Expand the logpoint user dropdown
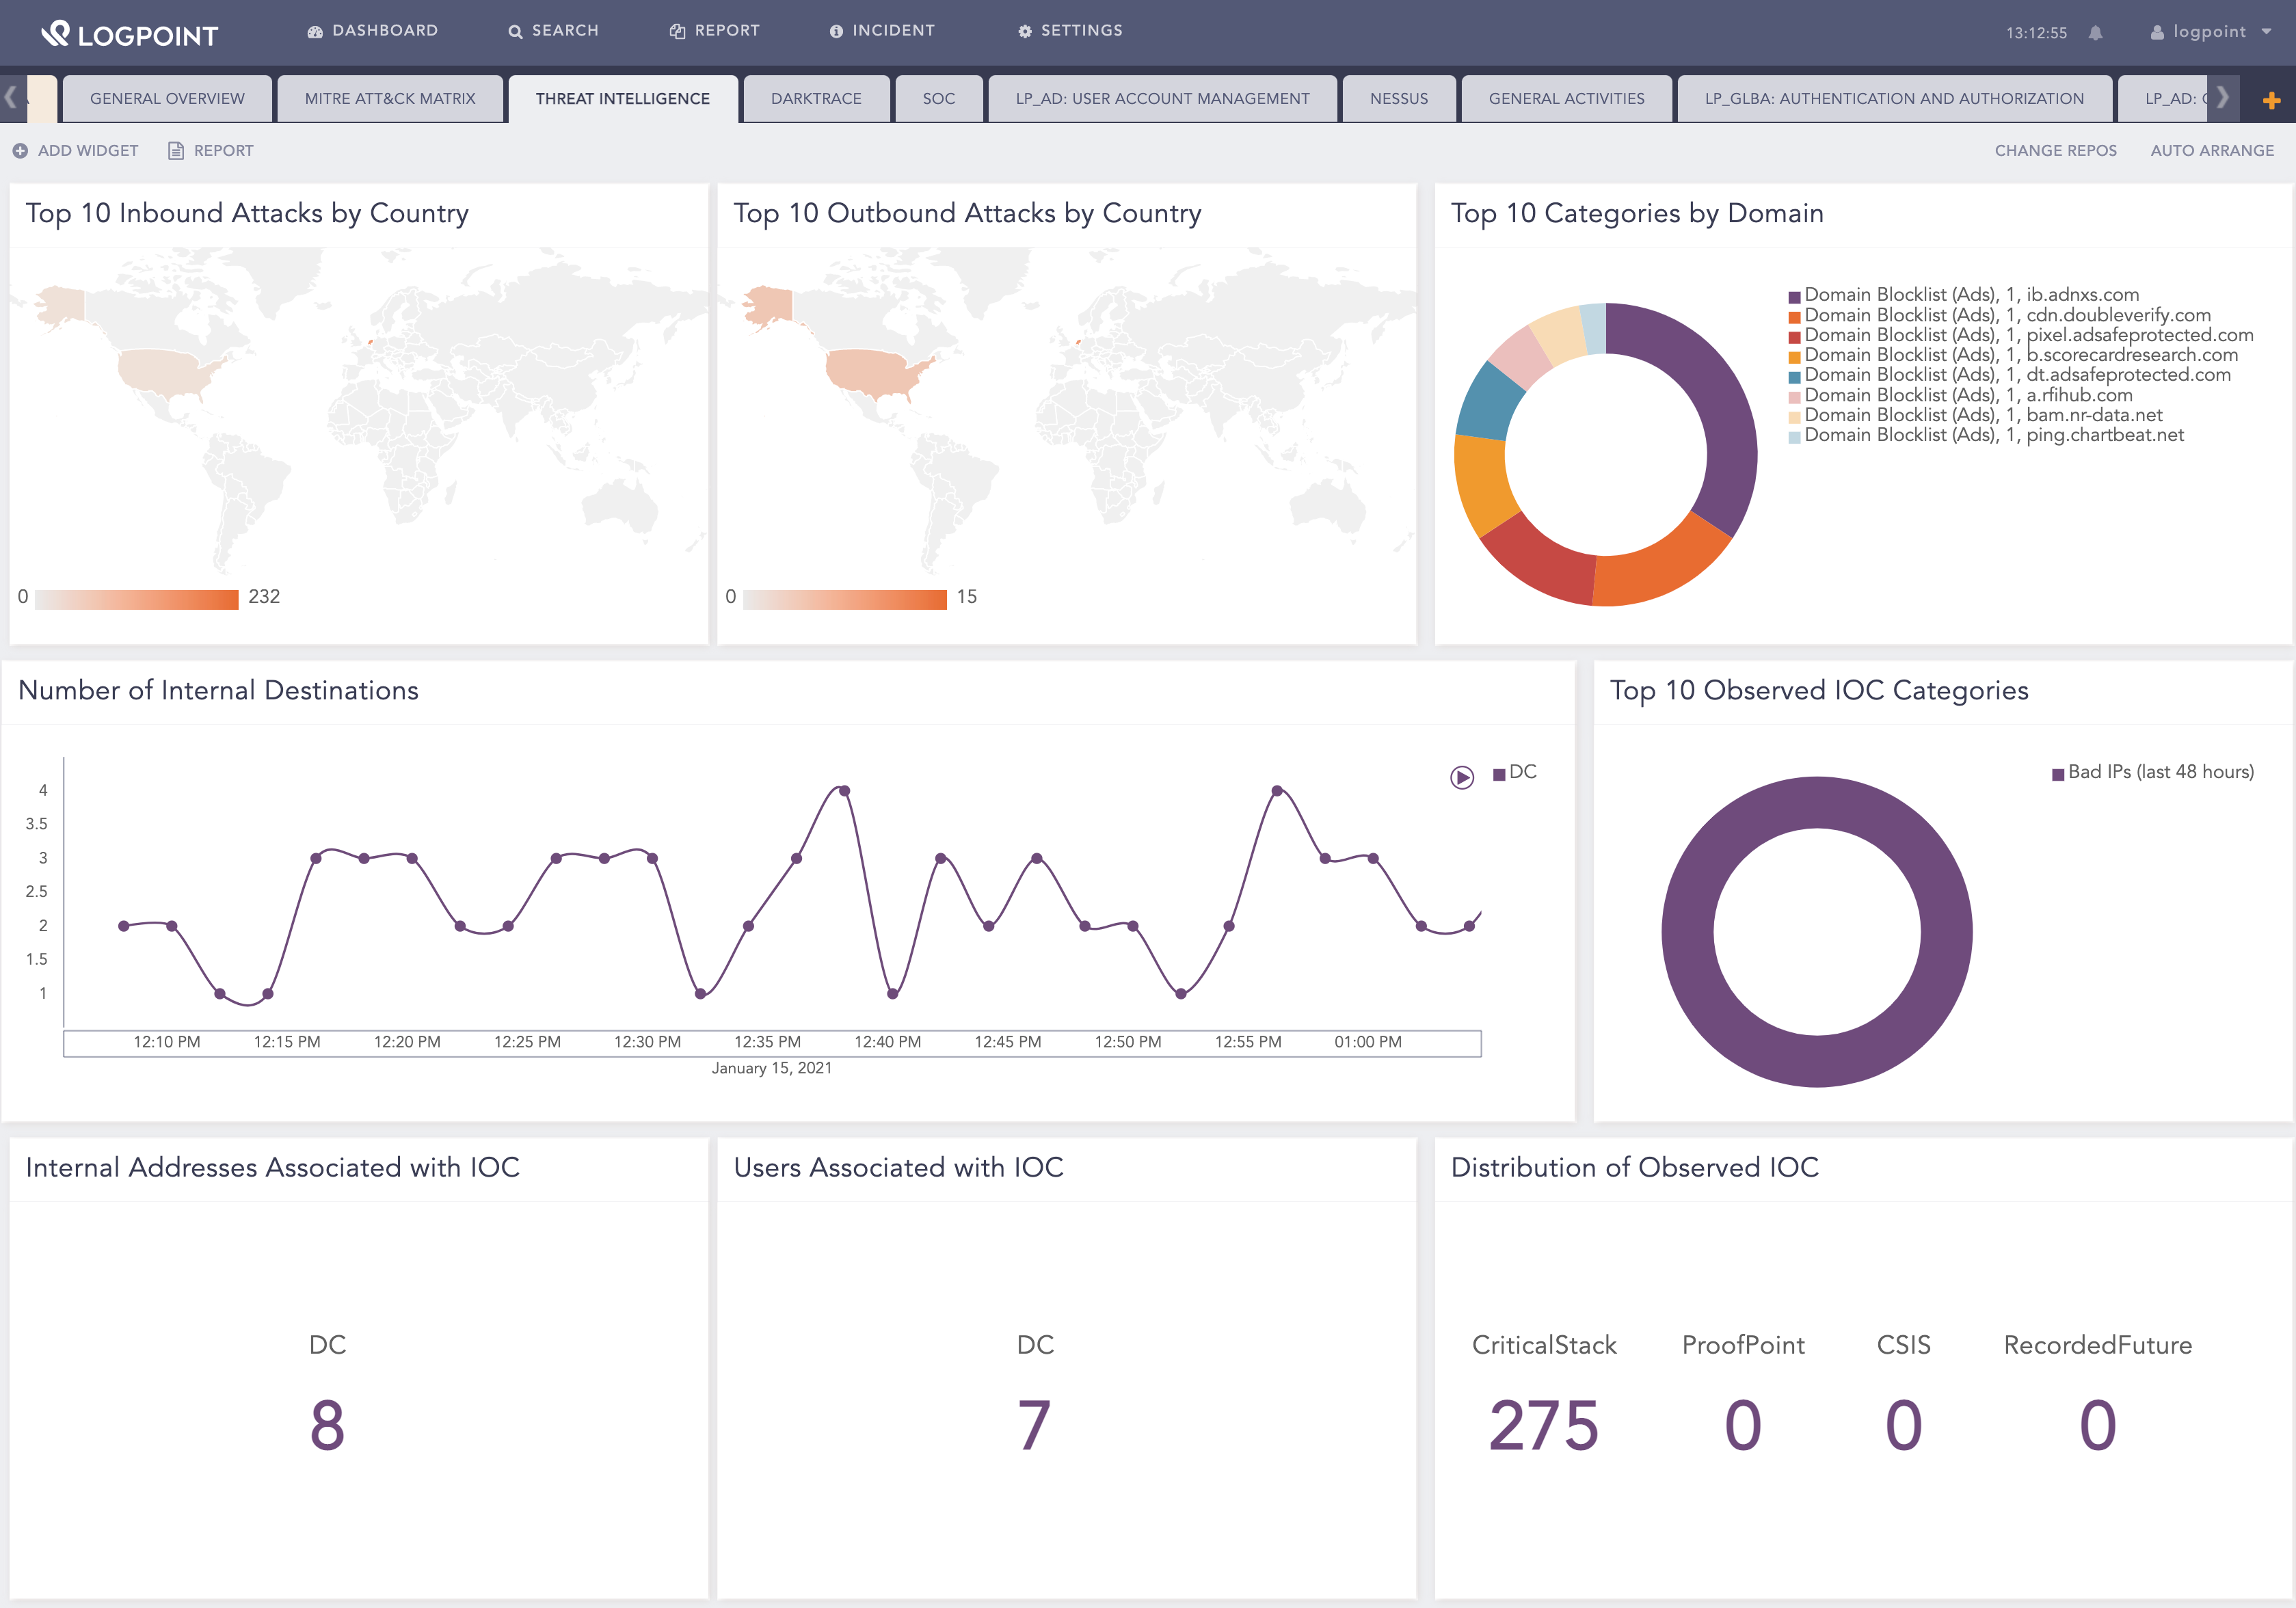 tap(2211, 32)
